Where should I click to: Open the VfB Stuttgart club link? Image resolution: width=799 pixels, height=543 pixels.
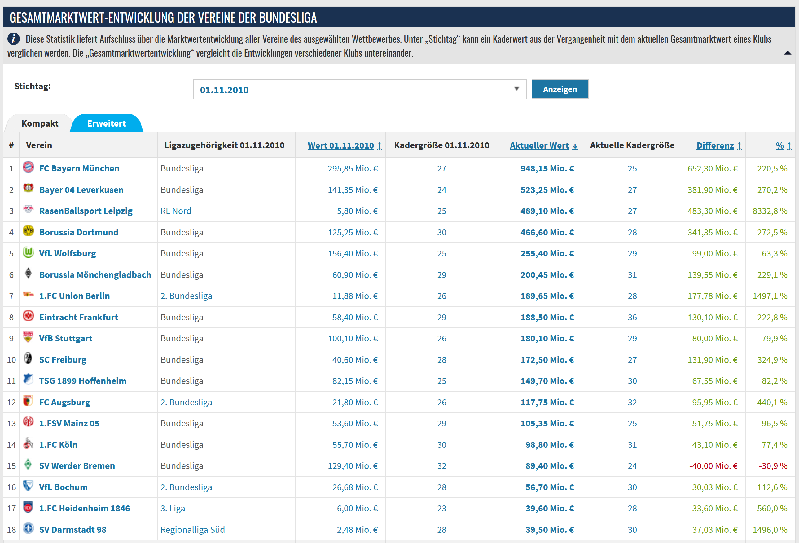click(x=66, y=339)
